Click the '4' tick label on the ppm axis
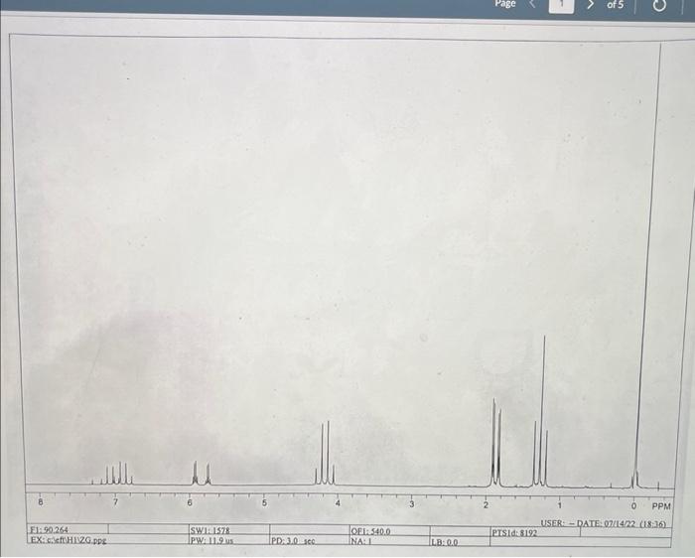Image resolution: width=695 pixels, height=558 pixels. point(338,503)
